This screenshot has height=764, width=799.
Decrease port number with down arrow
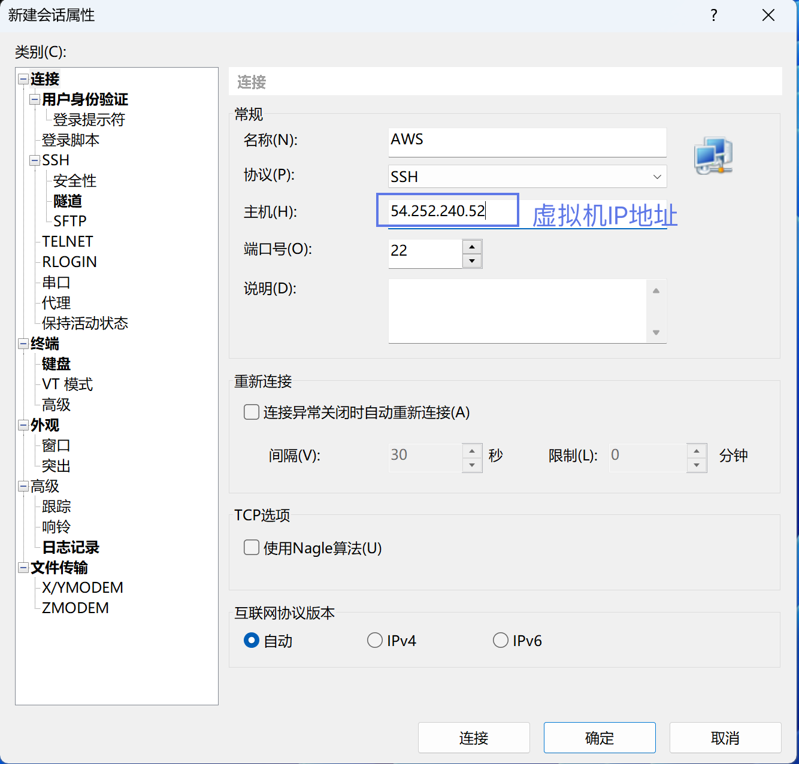[x=472, y=261]
